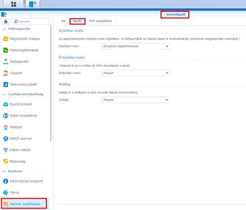Image resolution: width=246 pixels, height=210 pixels.
Task: Open the Területi beállítások icon
Action: (6, 204)
